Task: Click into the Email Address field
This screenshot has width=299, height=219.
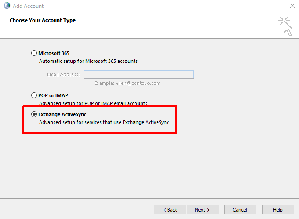Action: pos(139,74)
